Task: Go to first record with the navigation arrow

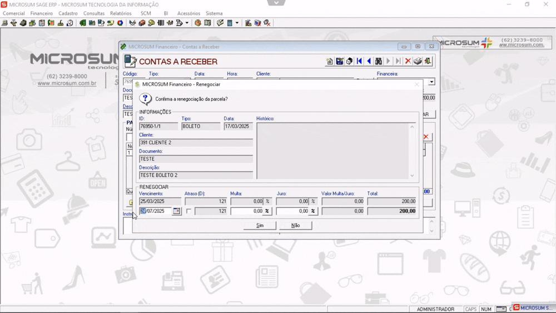Action: coord(359,62)
